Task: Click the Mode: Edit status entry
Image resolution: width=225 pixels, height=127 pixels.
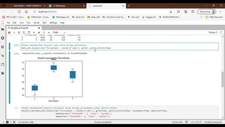Action: [177, 122]
